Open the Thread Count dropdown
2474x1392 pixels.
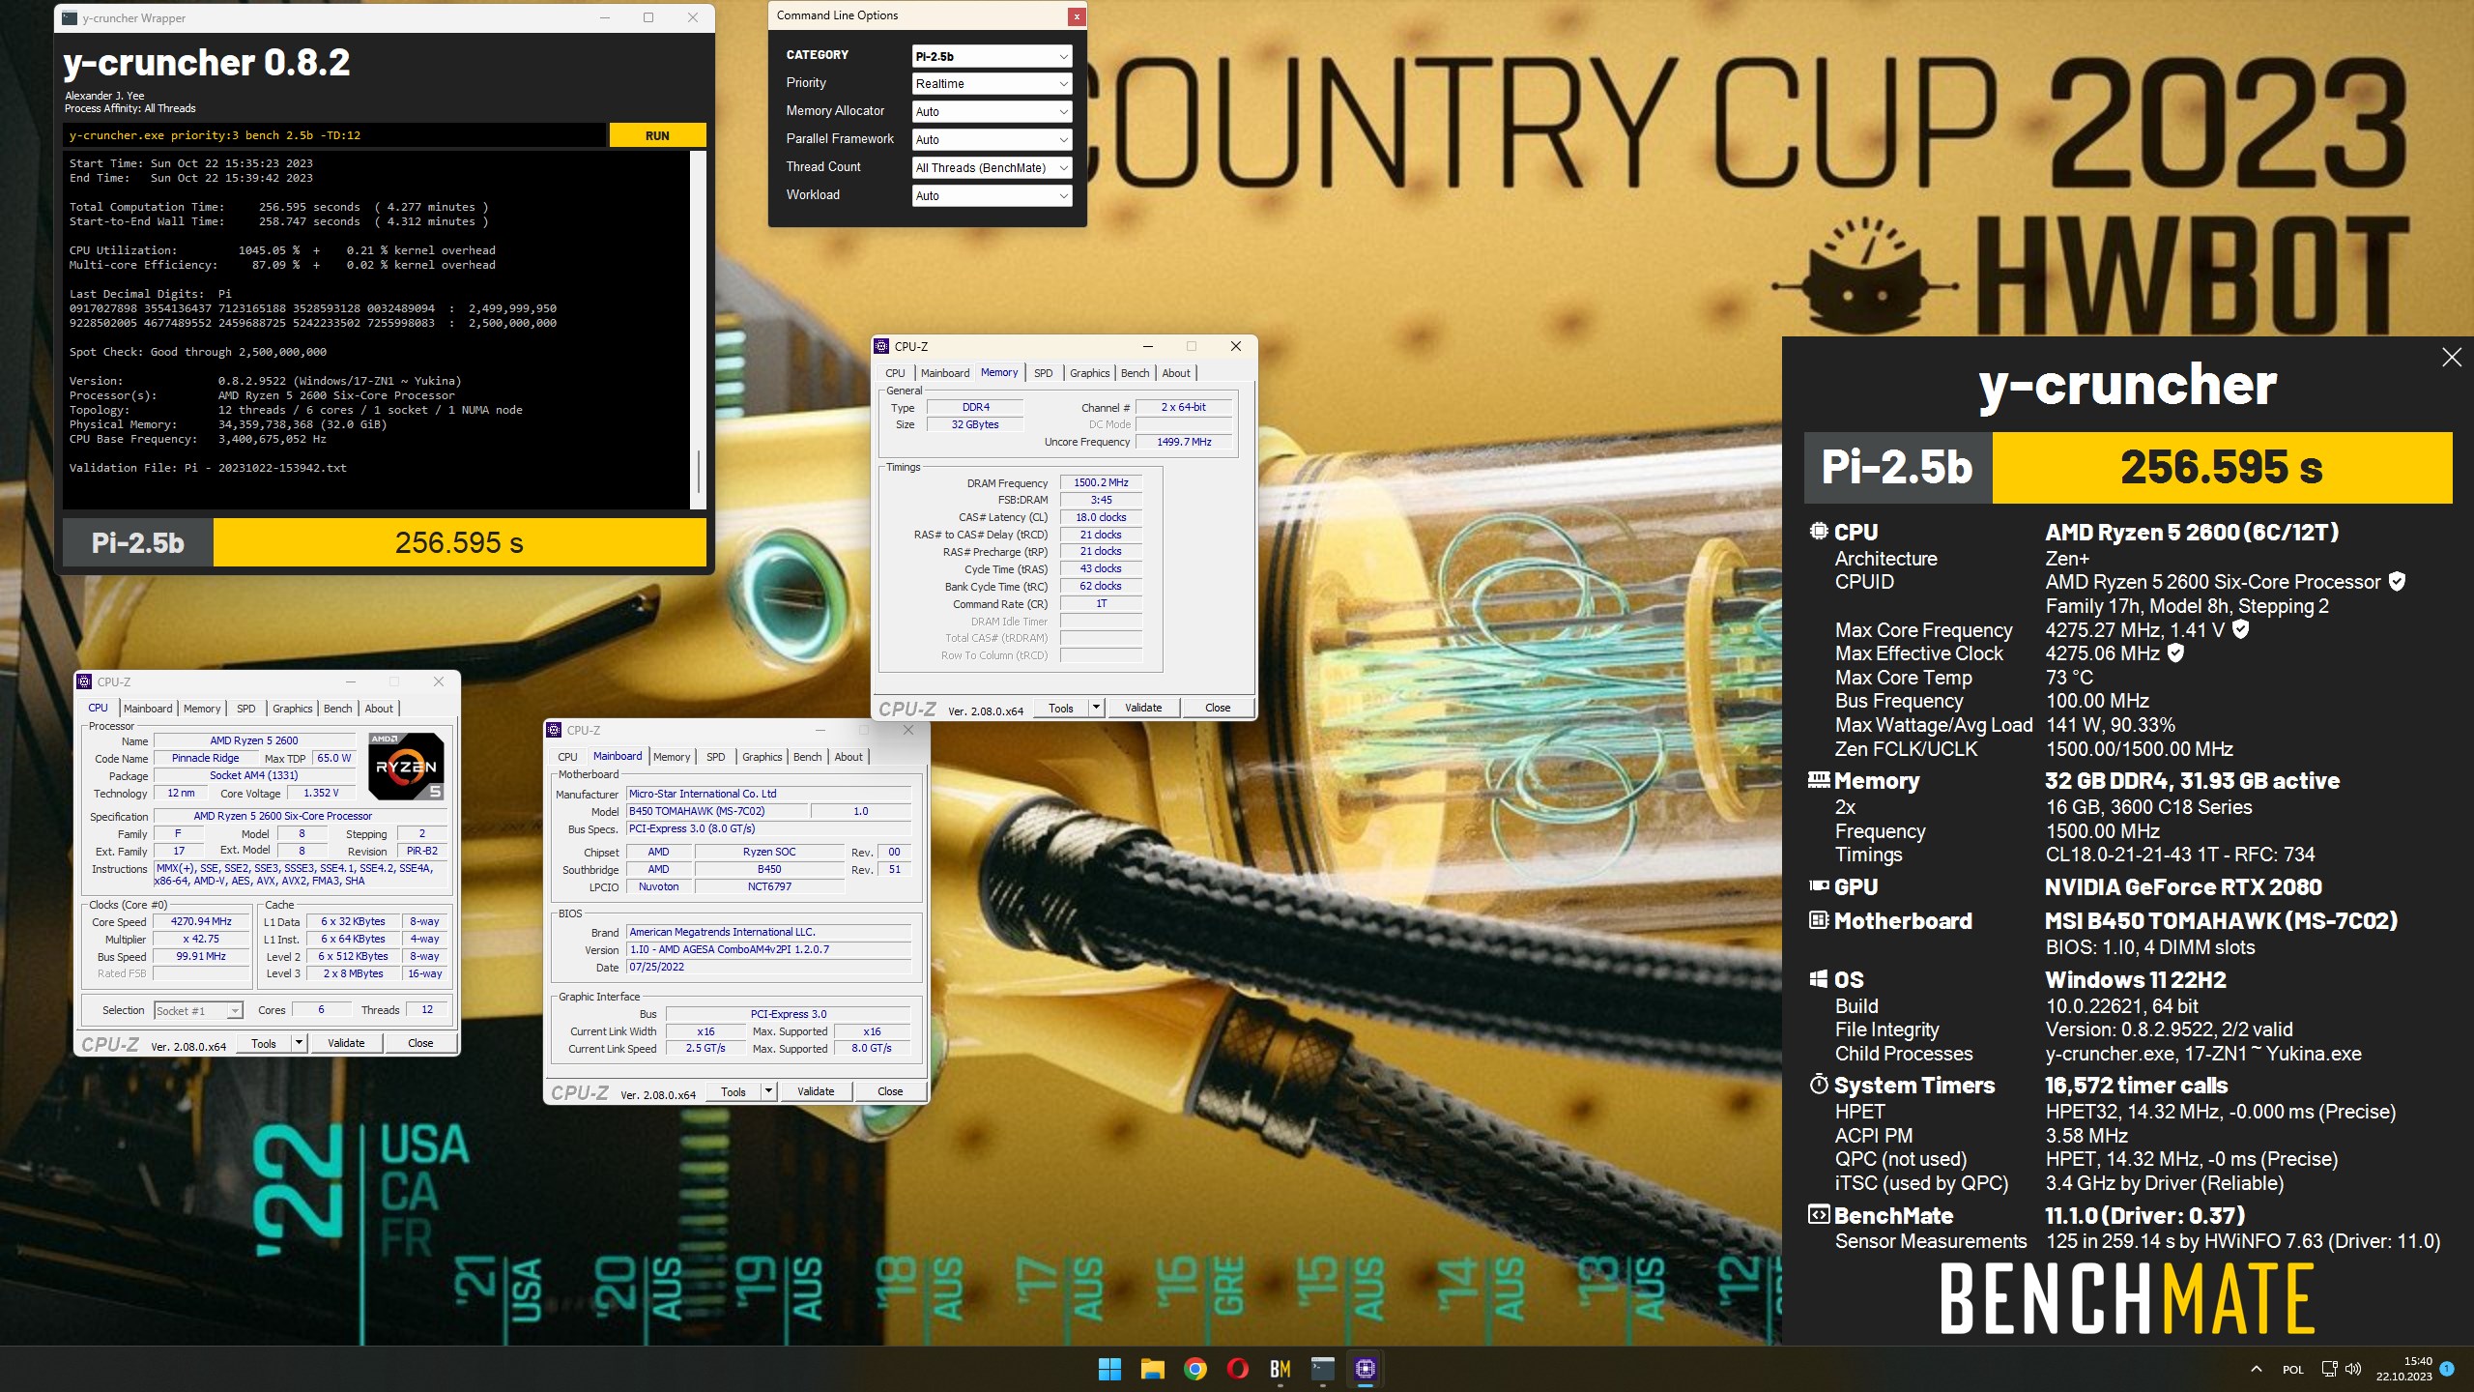click(992, 168)
